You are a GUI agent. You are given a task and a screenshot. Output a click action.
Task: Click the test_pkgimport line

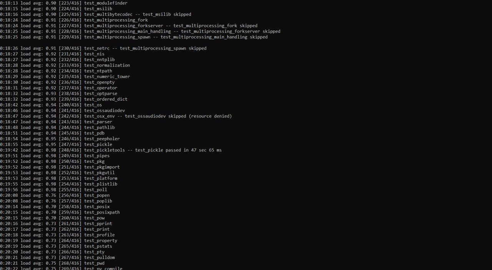point(60,167)
